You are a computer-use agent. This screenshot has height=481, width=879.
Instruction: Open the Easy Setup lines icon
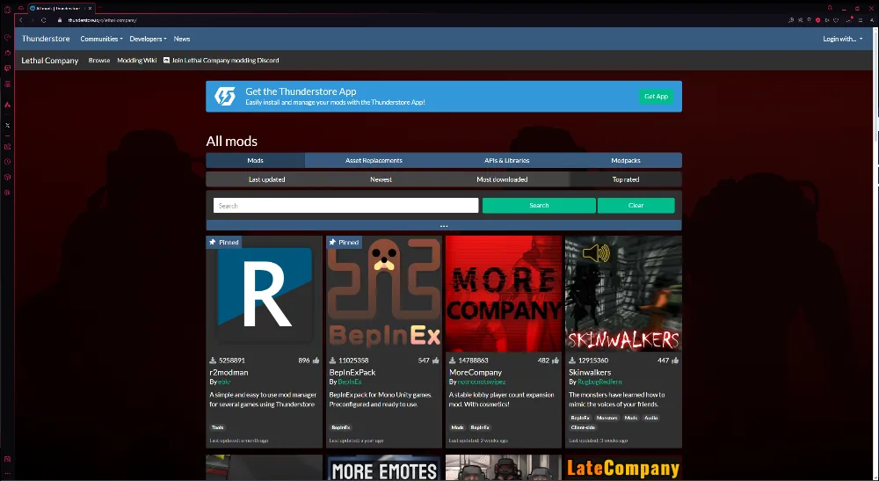pos(861,20)
